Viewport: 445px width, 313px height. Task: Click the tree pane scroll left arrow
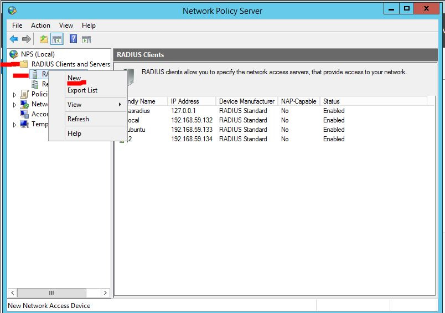pos(12,293)
